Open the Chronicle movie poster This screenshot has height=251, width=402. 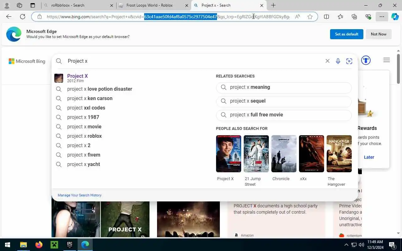tap(284, 154)
